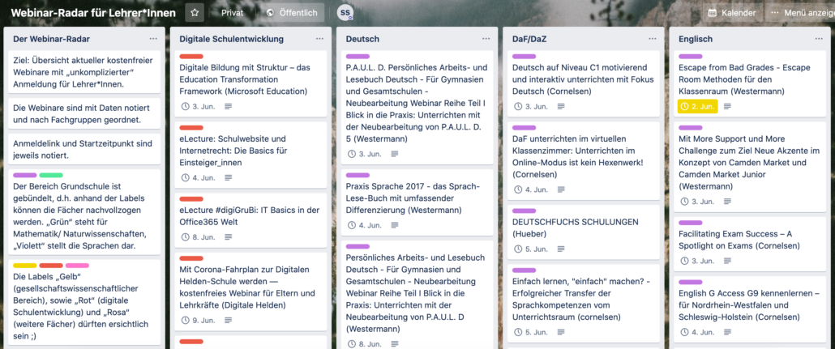
Task: Select the Privat visibility option
Action: click(232, 13)
